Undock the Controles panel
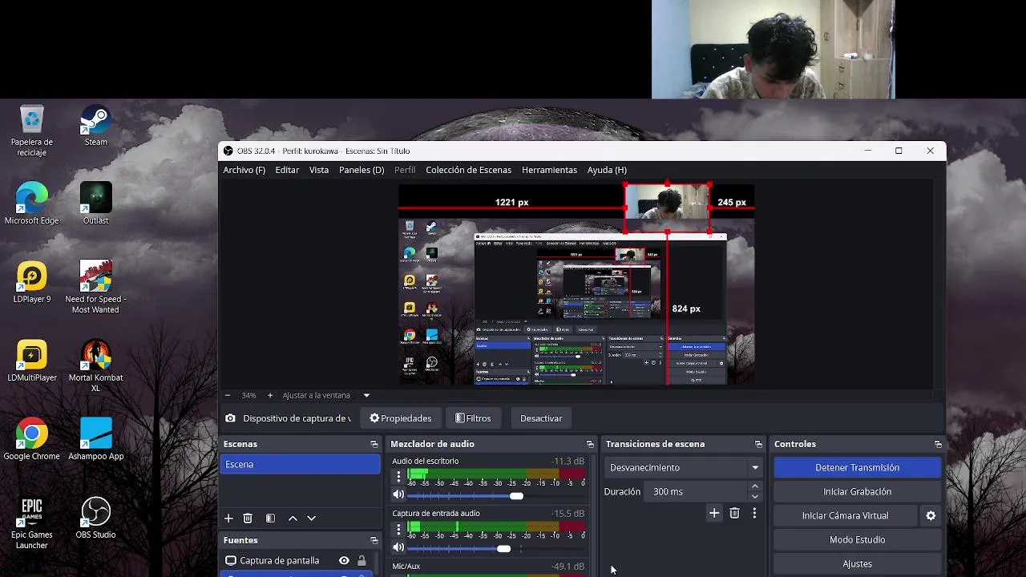The image size is (1026, 577). [x=938, y=444]
